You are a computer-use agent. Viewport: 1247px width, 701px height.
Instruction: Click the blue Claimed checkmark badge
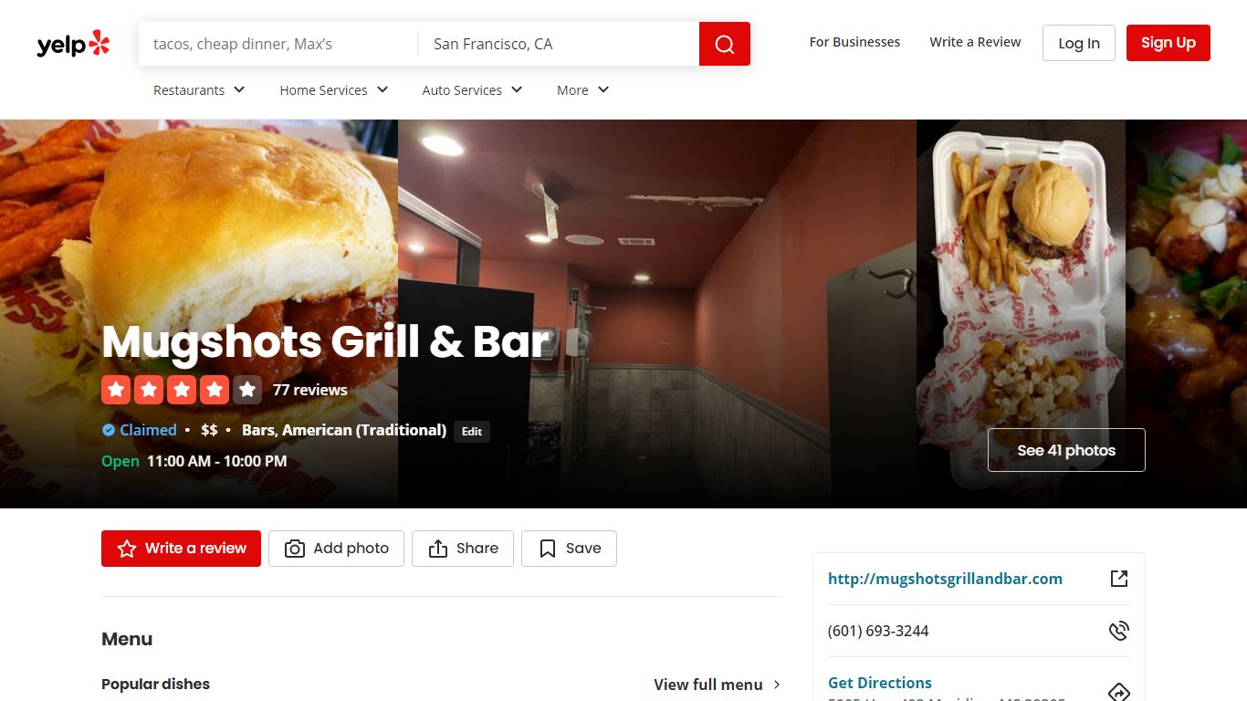[109, 430]
